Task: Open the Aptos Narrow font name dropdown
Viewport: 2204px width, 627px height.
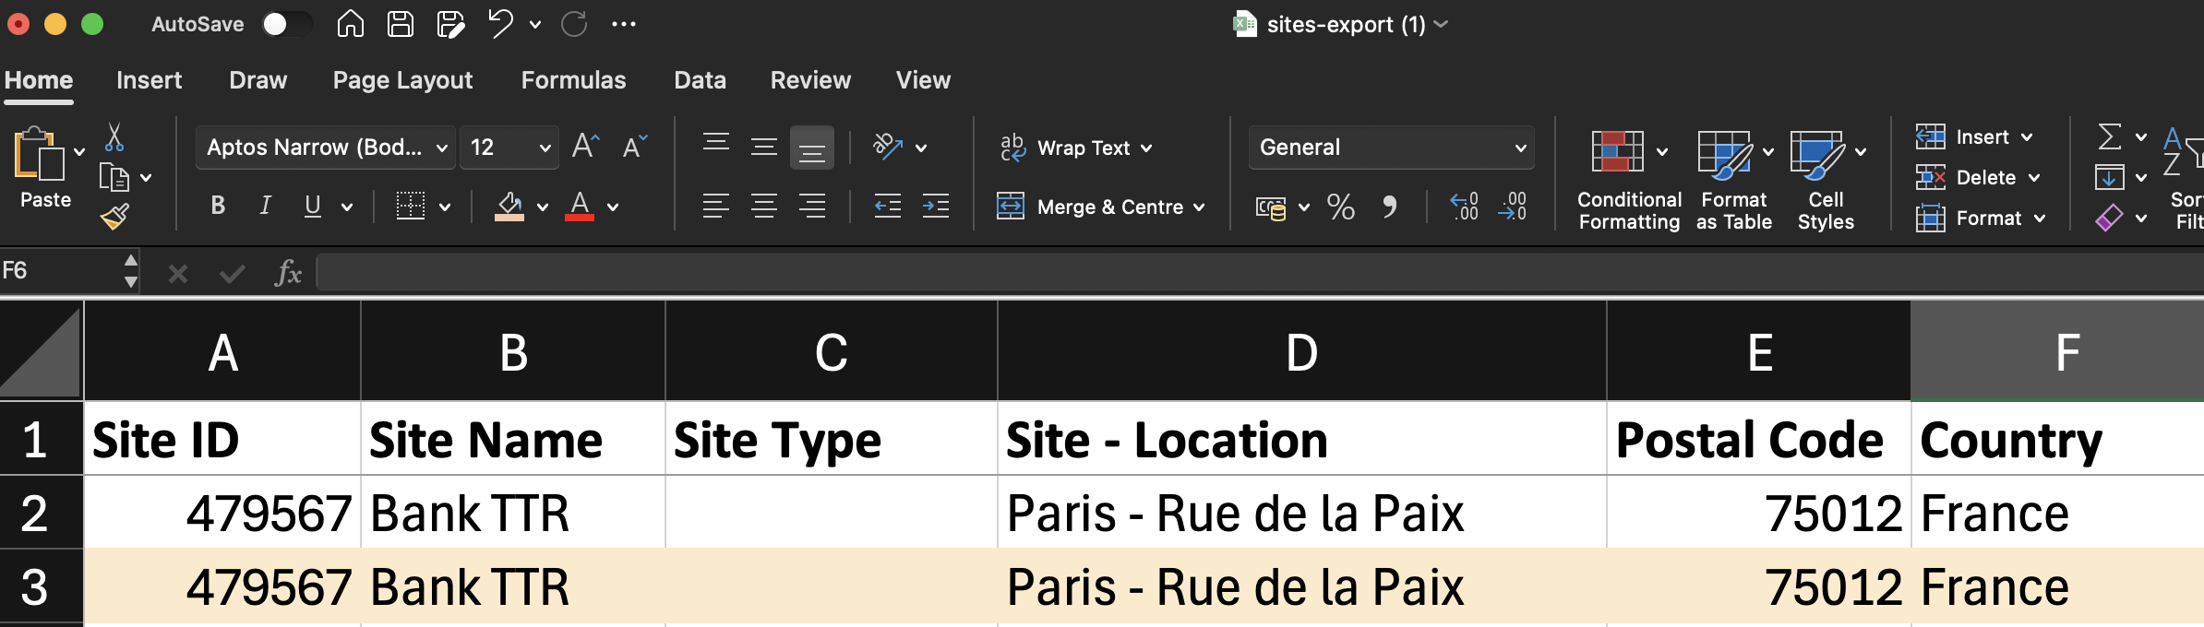Action: click(441, 148)
